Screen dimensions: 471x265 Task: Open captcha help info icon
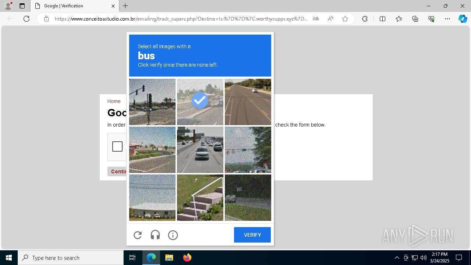click(173, 235)
